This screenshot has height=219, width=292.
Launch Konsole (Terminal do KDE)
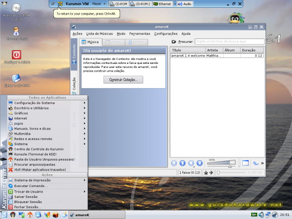coord(47,154)
